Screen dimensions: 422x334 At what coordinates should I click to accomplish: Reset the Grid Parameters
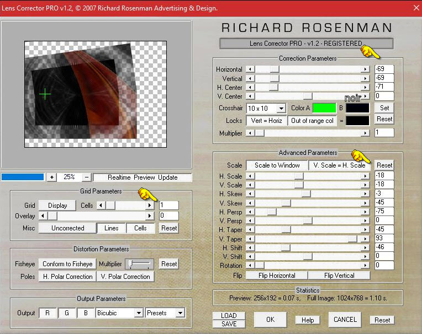tap(169, 228)
